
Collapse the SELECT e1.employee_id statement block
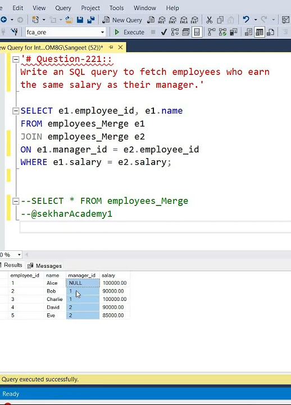point(16,111)
